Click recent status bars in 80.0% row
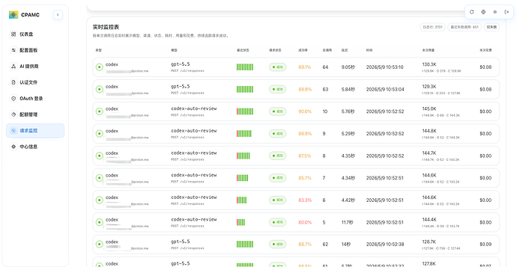This screenshot has width=517, height=273. [x=241, y=222]
